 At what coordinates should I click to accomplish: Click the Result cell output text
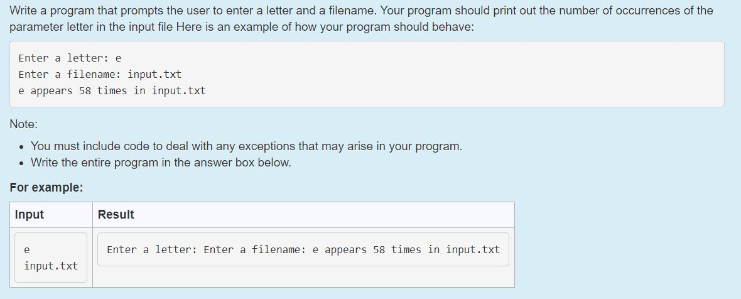click(303, 249)
